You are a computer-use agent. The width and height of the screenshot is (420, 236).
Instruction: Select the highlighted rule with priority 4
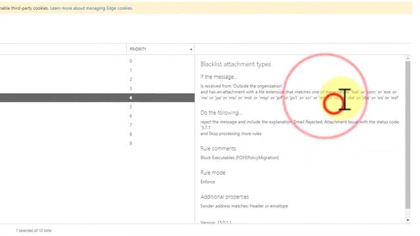pyautogui.click(x=97, y=98)
